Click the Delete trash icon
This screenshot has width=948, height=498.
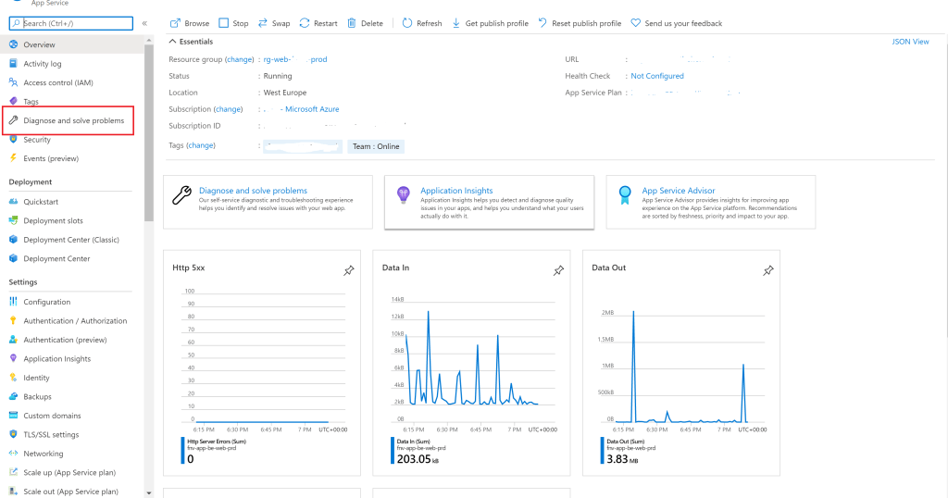tap(351, 23)
